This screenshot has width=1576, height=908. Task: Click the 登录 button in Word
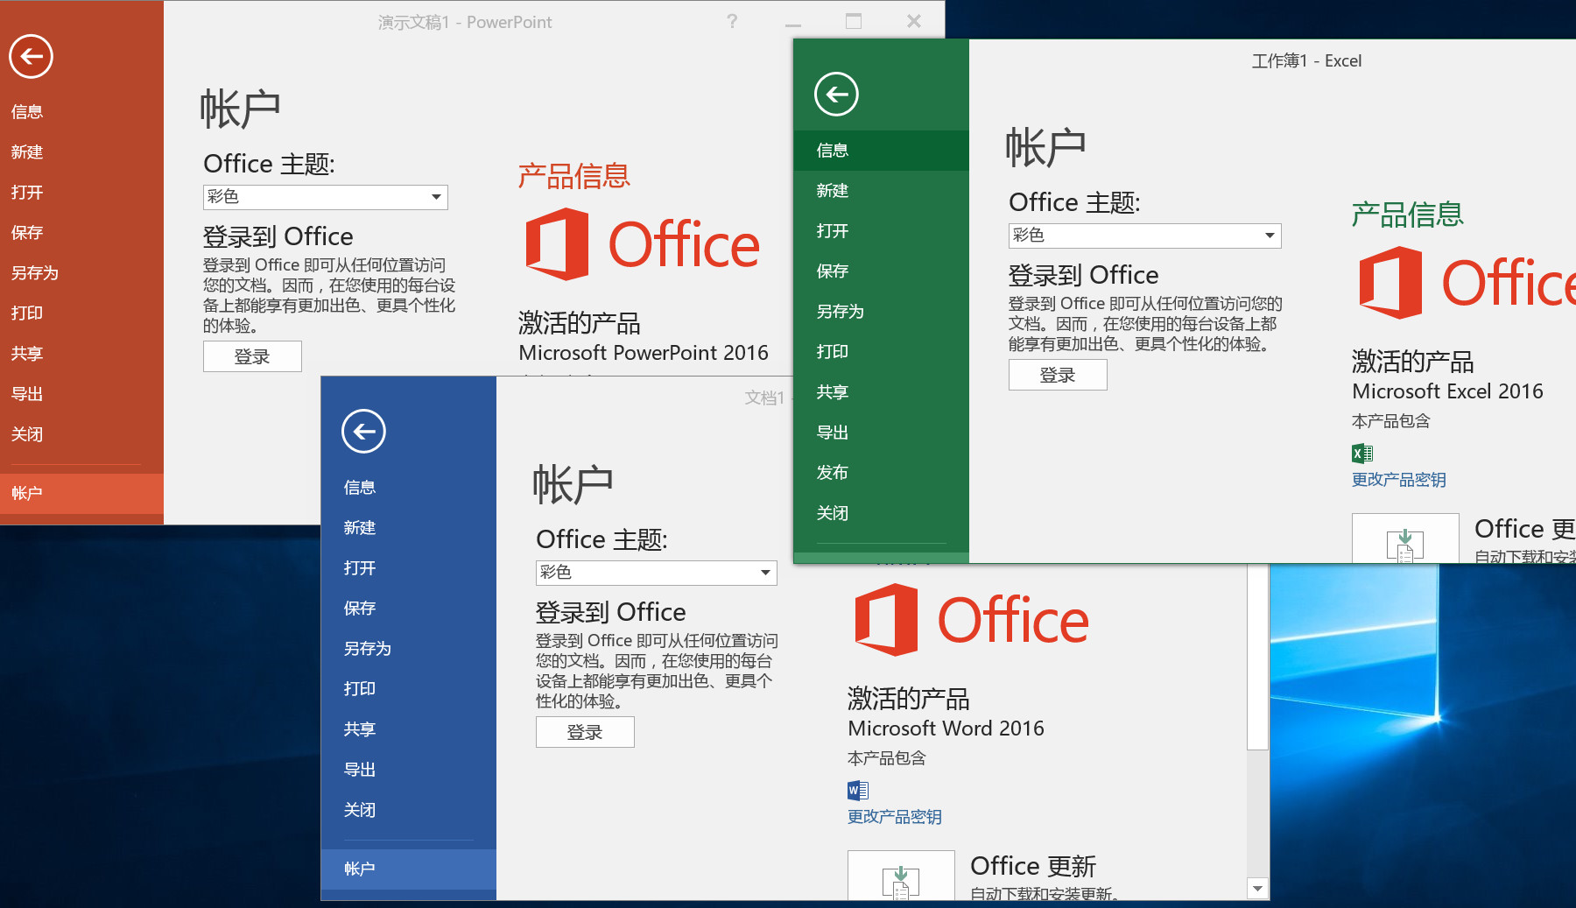click(x=585, y=732)
